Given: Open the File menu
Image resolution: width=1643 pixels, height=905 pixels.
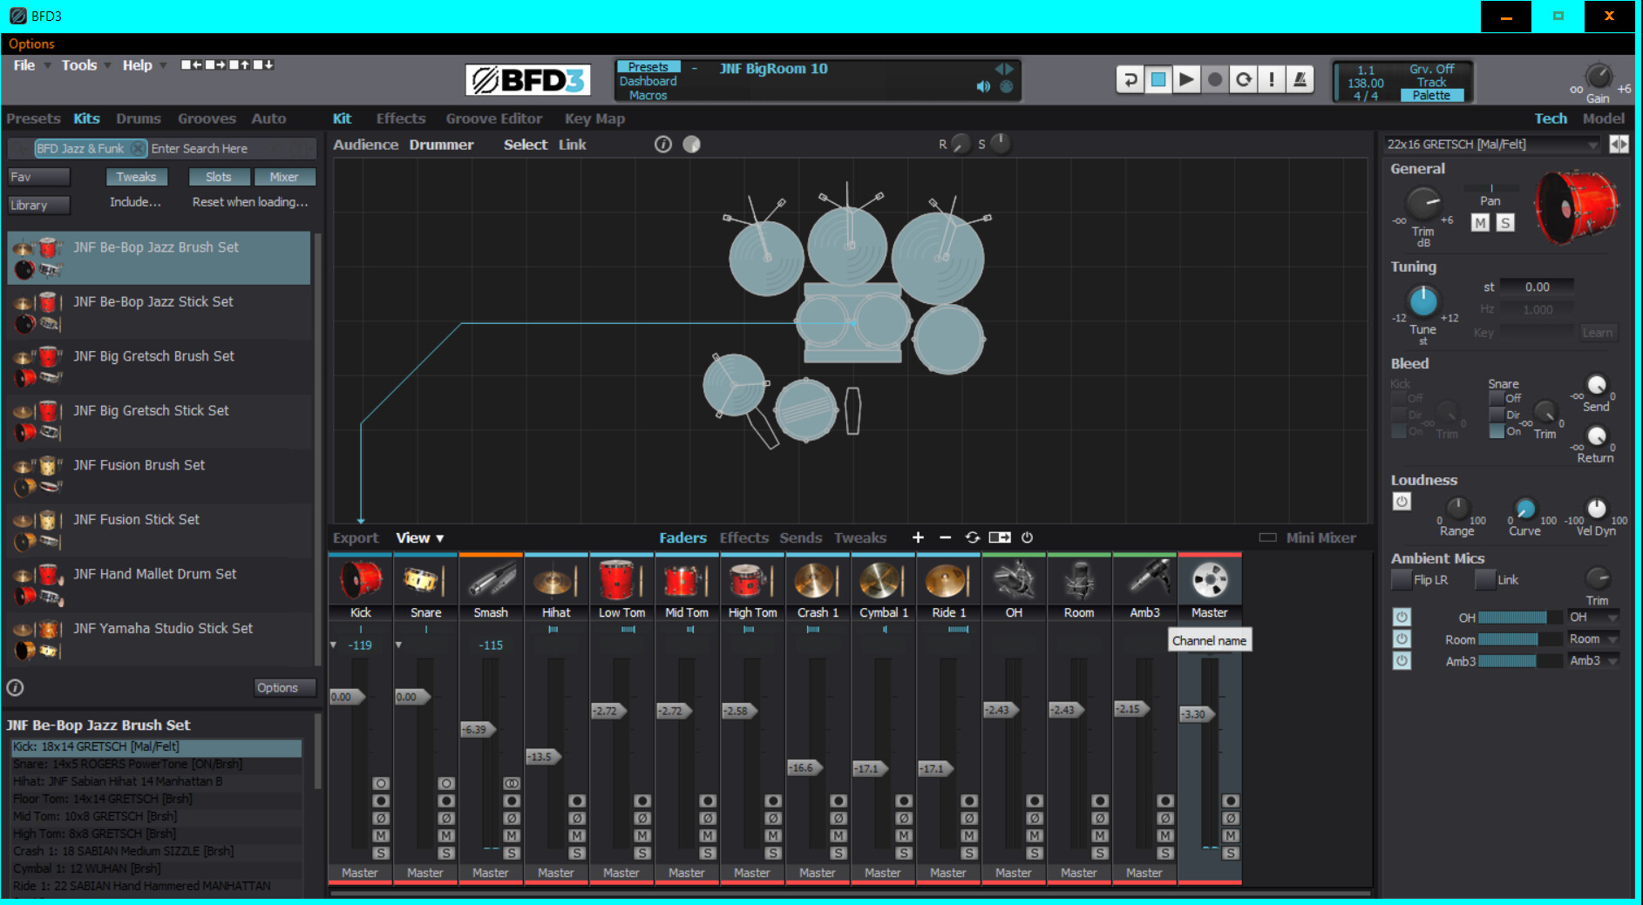Looking at the screenshot, I should point(24,65).
